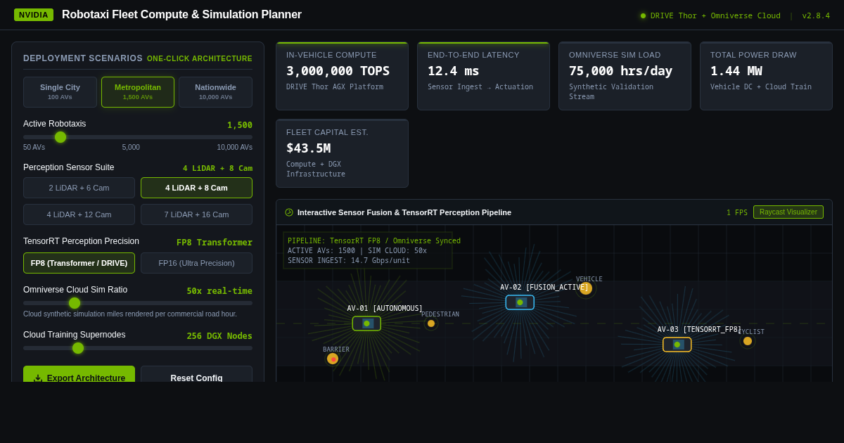Click the 50x real-time value
Image resolution: width=844 pixels, height=443 pixels.
(x=219, y=291)
